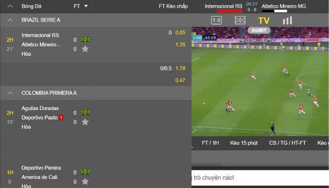Screen dimensions: 329x188
Task: Click the live match video stream
Action: [x=260, y=82]
